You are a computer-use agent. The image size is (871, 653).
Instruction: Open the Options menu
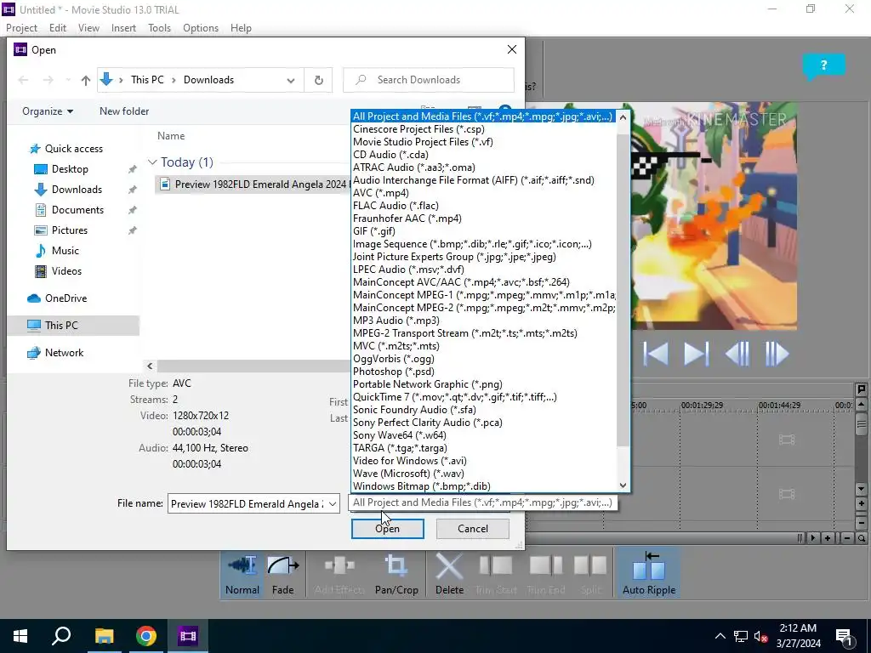(201, 28)
